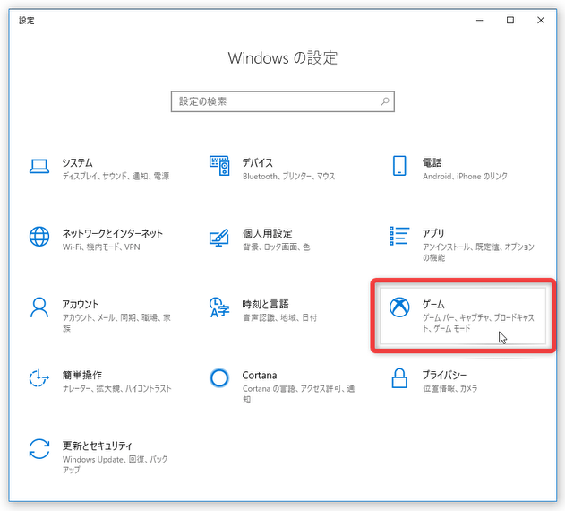Image resolution: width=565 pixels, height=511 pixels.
Task: Open the プライバシー title
Action: [x=444, y=375]
